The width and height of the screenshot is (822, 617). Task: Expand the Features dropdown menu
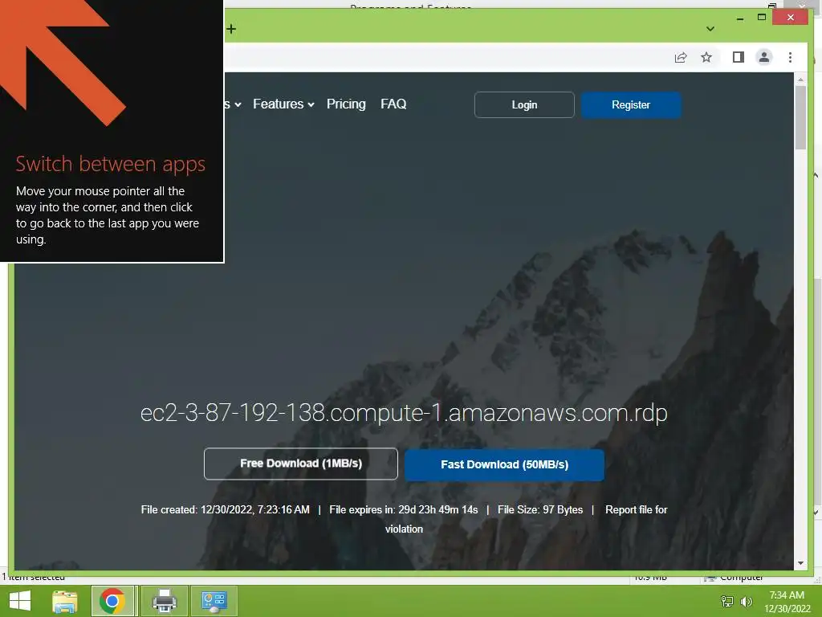(x=283, y=104)
